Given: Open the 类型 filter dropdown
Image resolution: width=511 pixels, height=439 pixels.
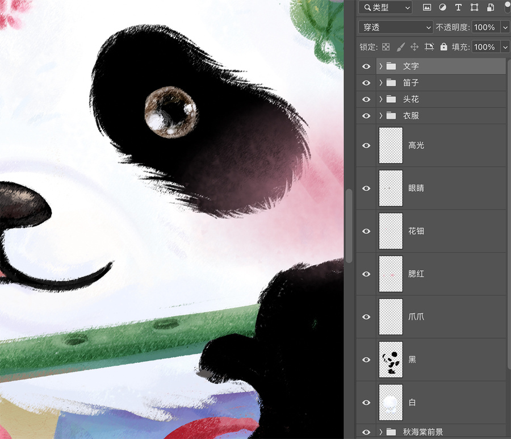Looking at the screenshot, I should 385,7.
